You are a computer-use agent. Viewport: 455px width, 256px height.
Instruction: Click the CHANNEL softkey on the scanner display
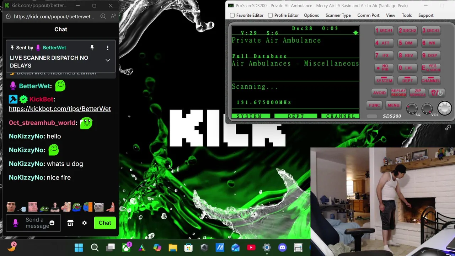(340, 116)
